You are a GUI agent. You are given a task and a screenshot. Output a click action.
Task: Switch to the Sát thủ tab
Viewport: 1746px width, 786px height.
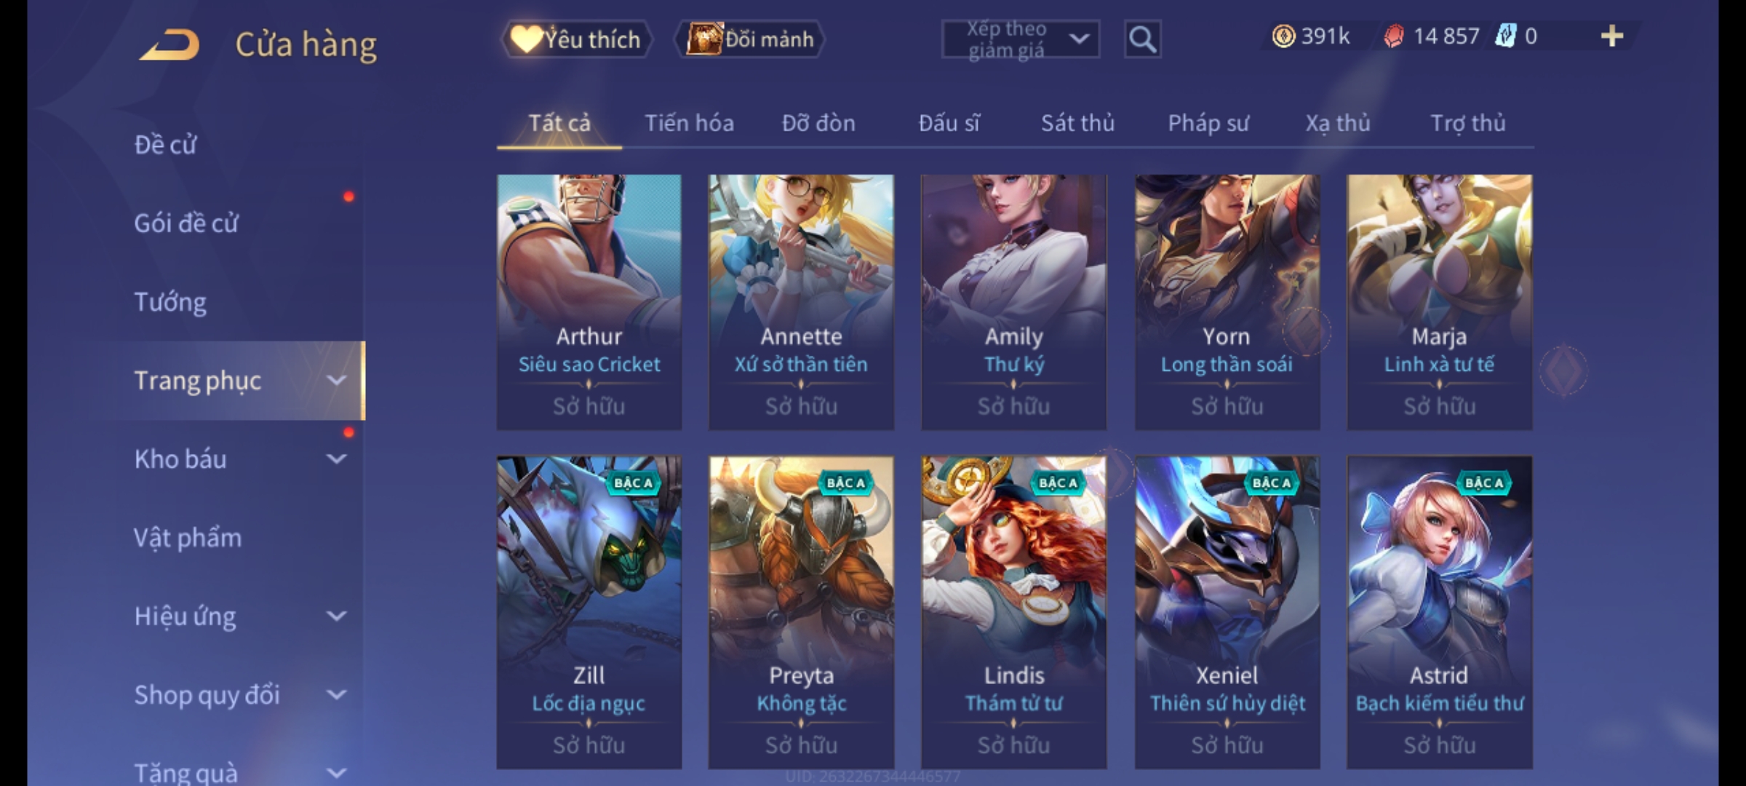click(1077, 123)
